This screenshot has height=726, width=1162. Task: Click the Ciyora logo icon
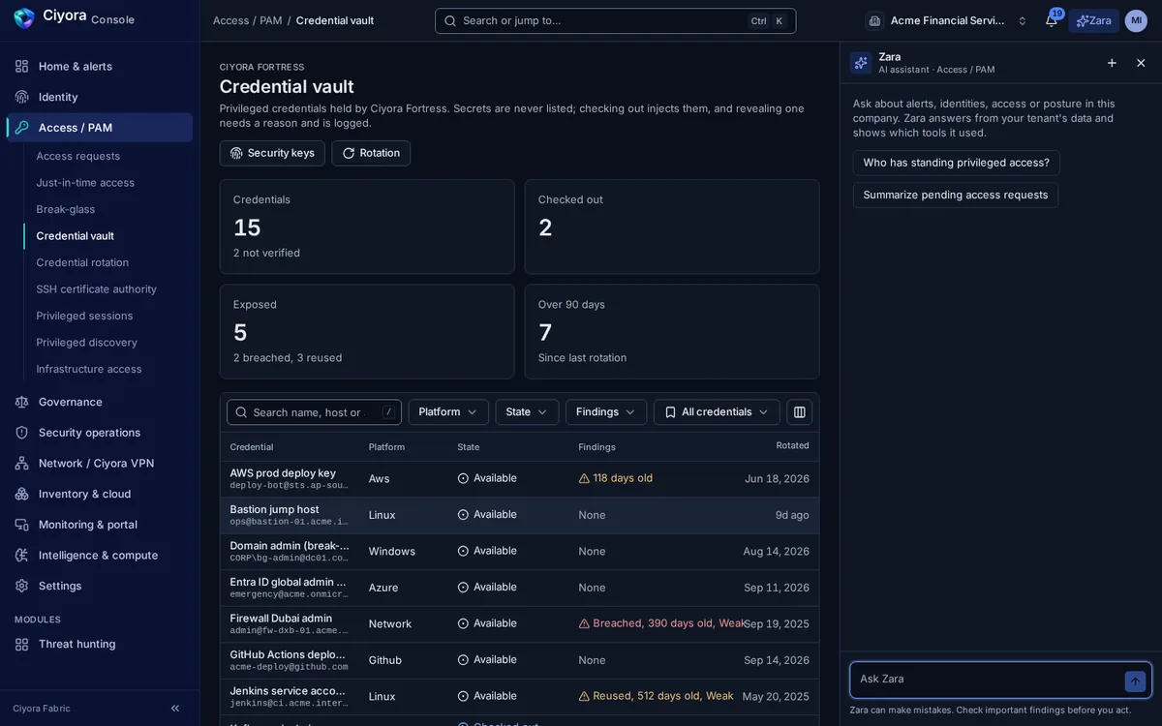pyautogui.click(x=24, y=18)
